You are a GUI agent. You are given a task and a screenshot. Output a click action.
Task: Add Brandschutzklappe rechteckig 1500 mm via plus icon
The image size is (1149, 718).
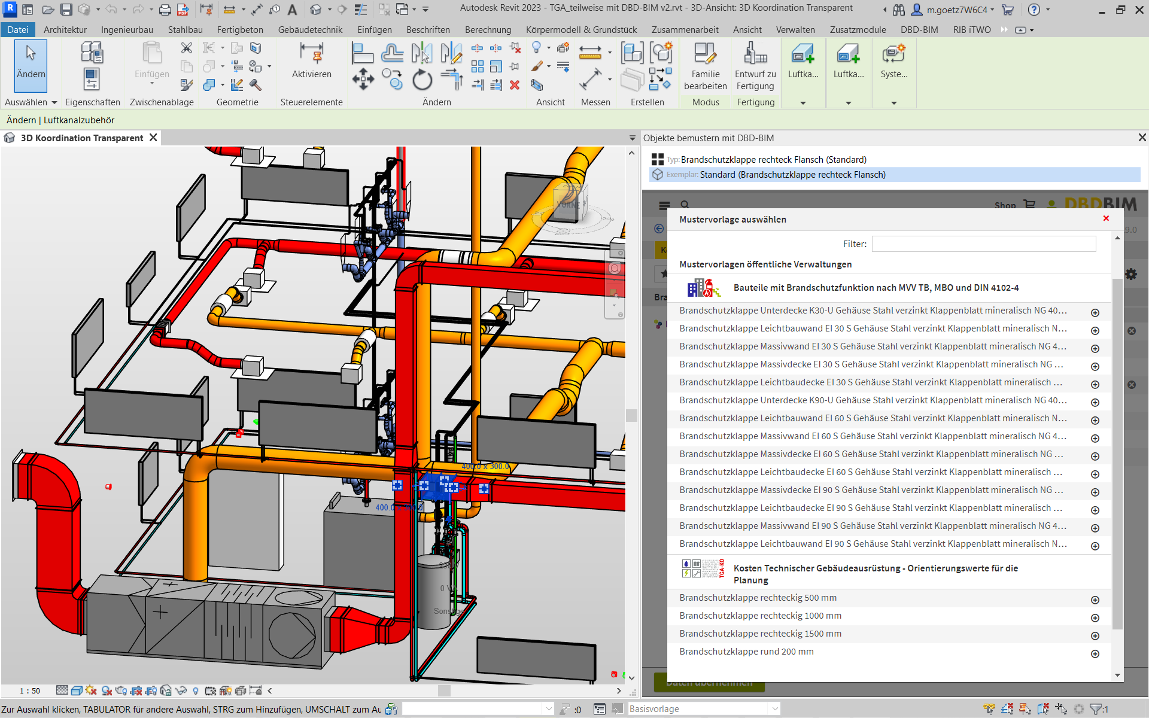tap(1095, 635)
